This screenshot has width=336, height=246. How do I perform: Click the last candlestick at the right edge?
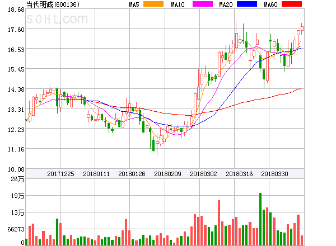pyautogui.click(x=302, y=29)
